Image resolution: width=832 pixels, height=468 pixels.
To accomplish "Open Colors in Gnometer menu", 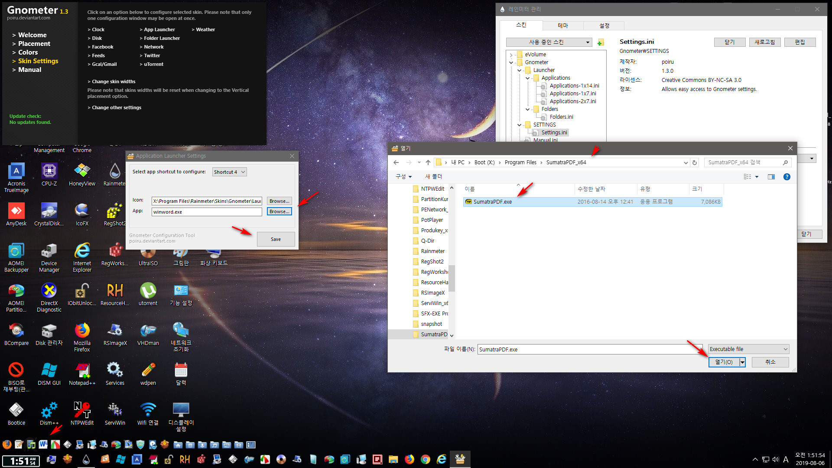I will coord(28,52).
